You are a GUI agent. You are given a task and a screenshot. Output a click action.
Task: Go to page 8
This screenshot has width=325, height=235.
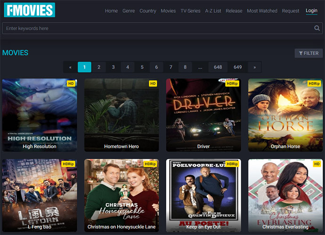[x=185, y=67]
